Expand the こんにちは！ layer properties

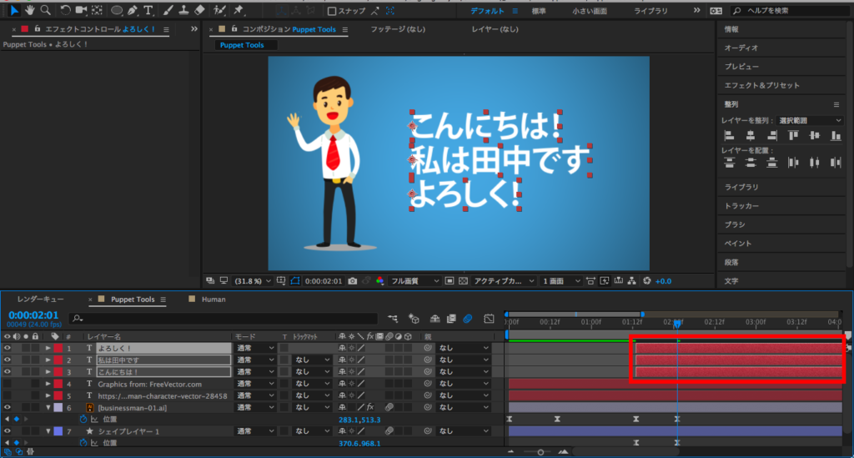point(48,372)
